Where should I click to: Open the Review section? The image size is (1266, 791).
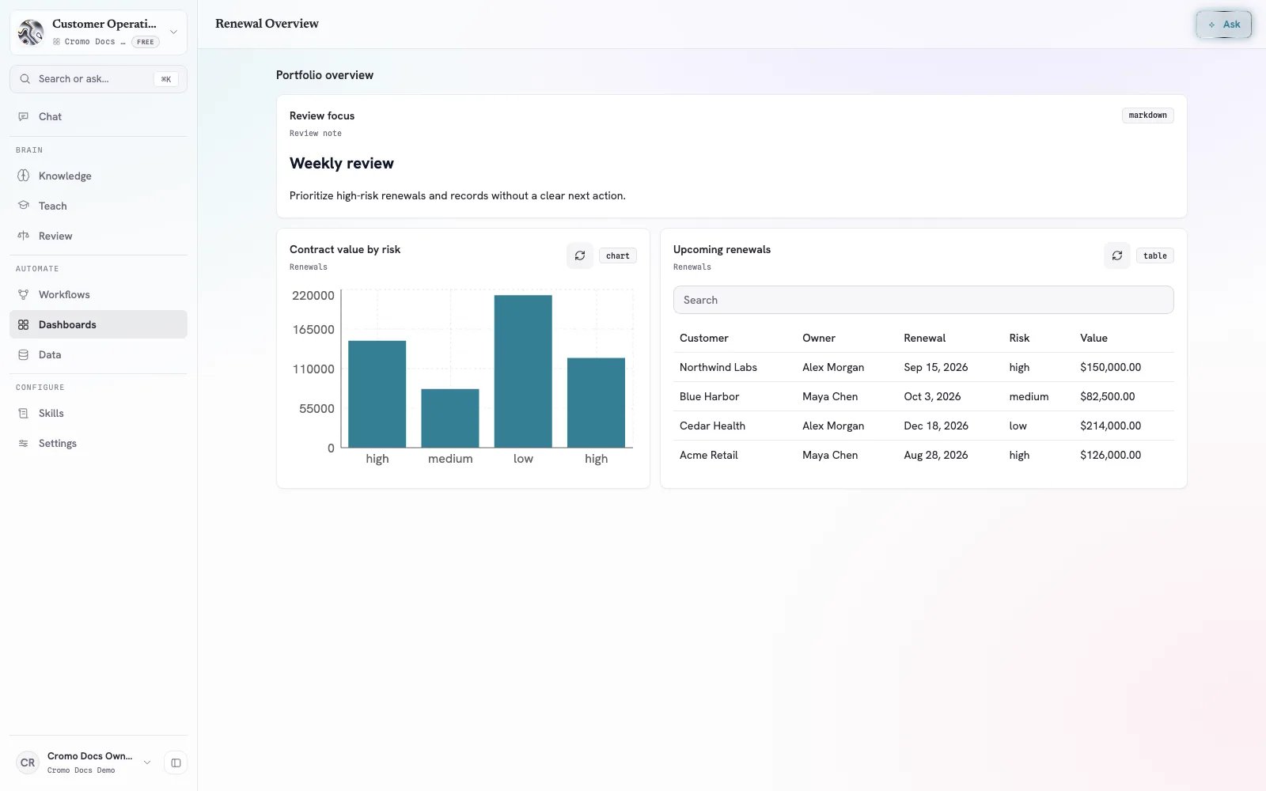click(x=98, y=236)
